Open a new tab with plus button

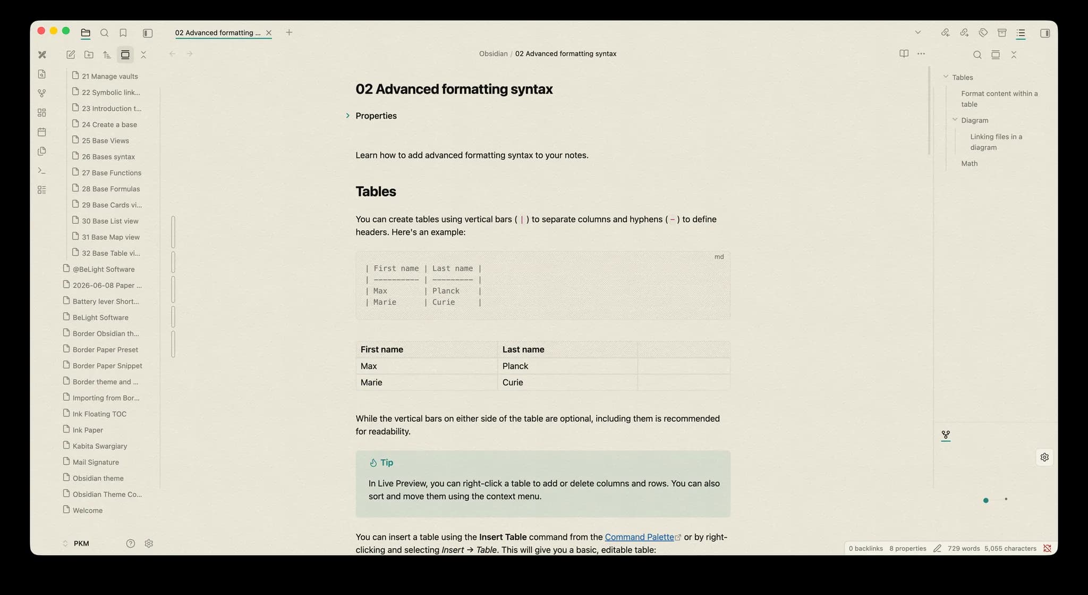(289, 32)
